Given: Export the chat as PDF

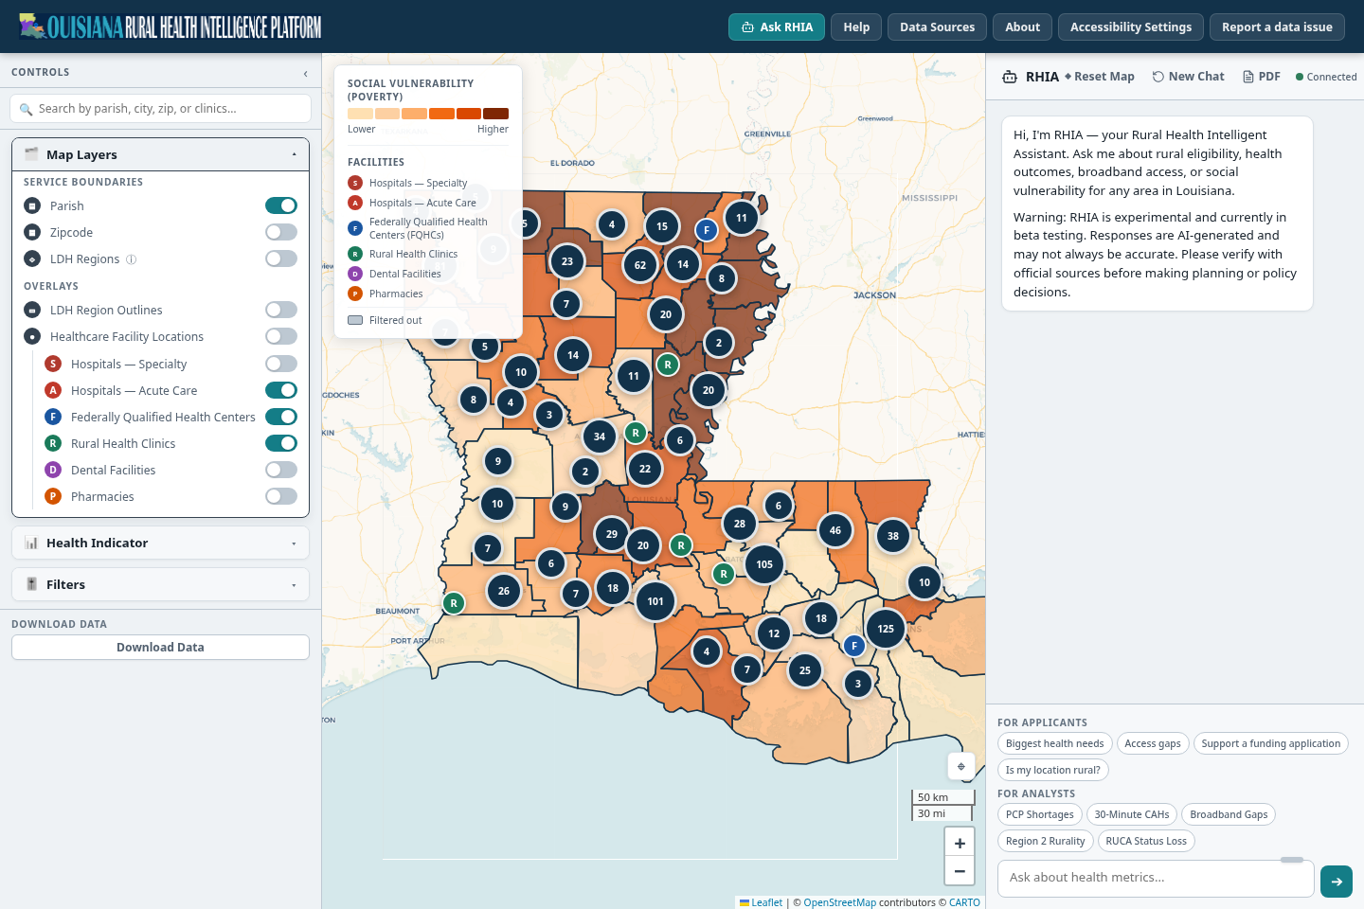Looking at the screenshot, I should (x=1261, y=77).
